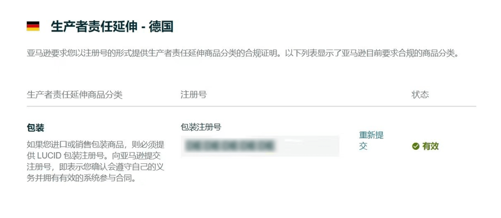
Task: Click the 生产者责任延伸商品分类 column header
Action: 74,95
